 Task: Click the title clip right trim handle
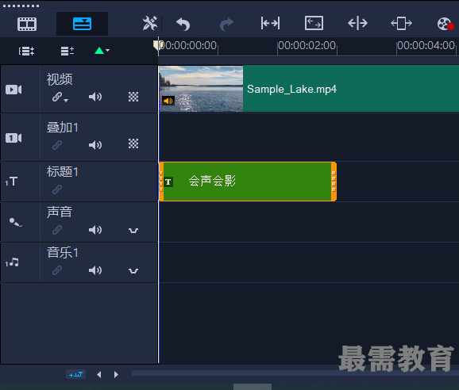point(334,182)
